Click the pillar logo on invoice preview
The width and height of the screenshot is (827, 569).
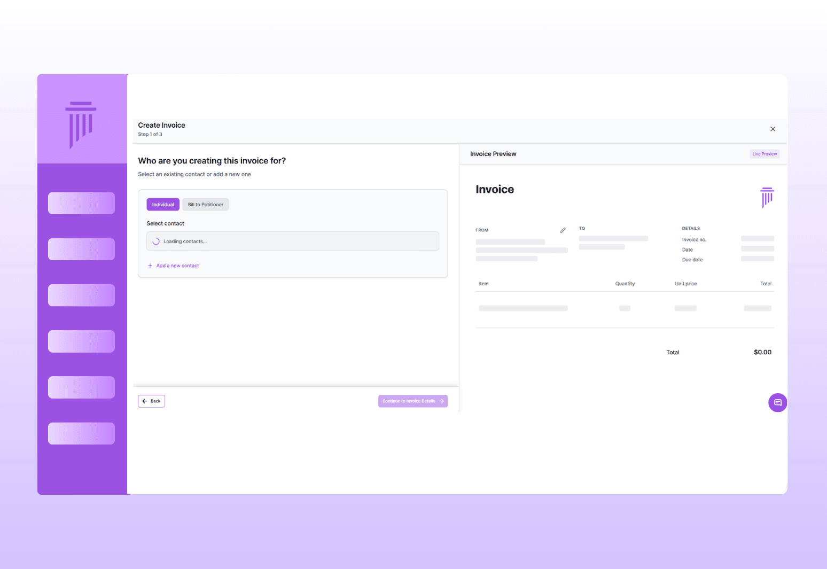coord(767,197)
